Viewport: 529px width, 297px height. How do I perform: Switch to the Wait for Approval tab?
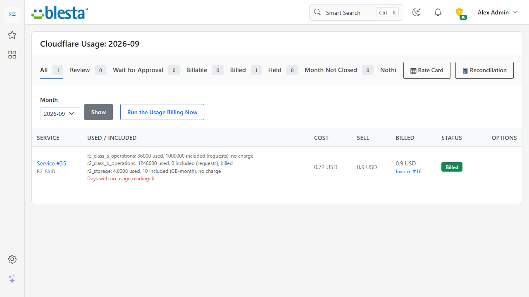click(x=146, y=70)
